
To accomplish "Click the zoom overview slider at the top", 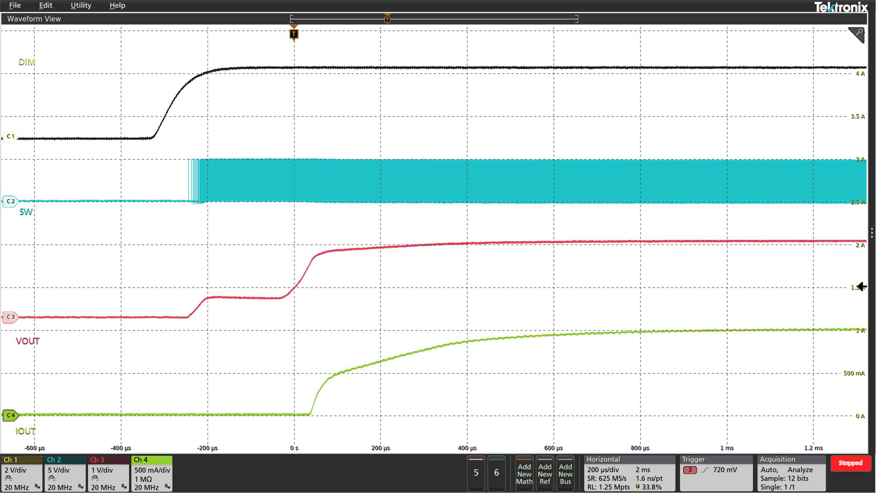I will (434, 19).
